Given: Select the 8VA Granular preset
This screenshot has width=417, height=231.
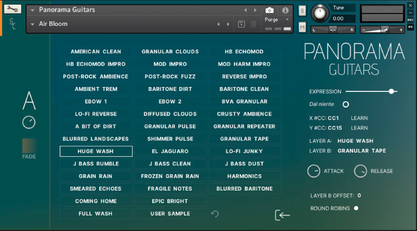Looking at the screenshot, I should click(244, 102).
